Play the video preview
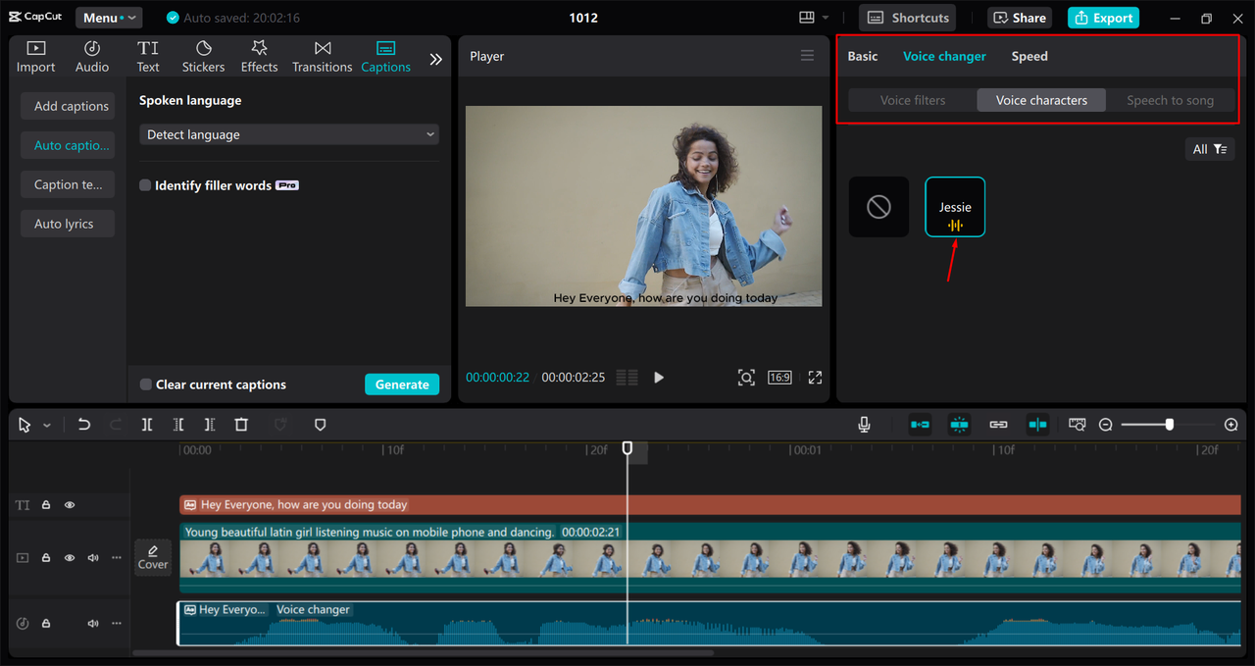This screenshot has width=1255, height=666. 659,378
